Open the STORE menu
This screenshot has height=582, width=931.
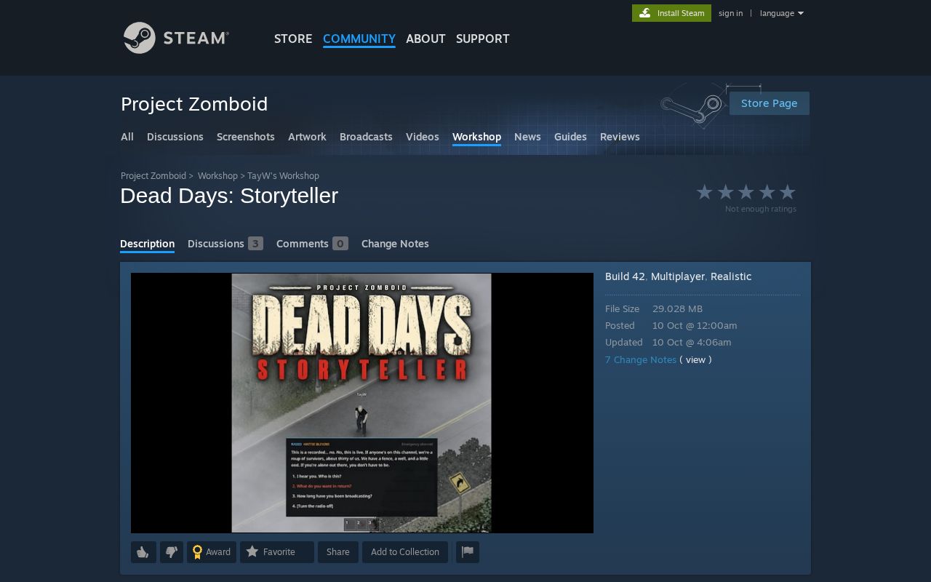[x=293, y=39]
